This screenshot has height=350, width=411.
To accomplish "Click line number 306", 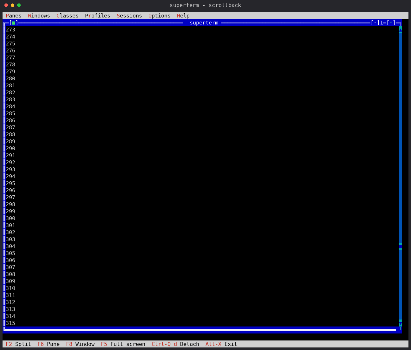I will point(10,260).
